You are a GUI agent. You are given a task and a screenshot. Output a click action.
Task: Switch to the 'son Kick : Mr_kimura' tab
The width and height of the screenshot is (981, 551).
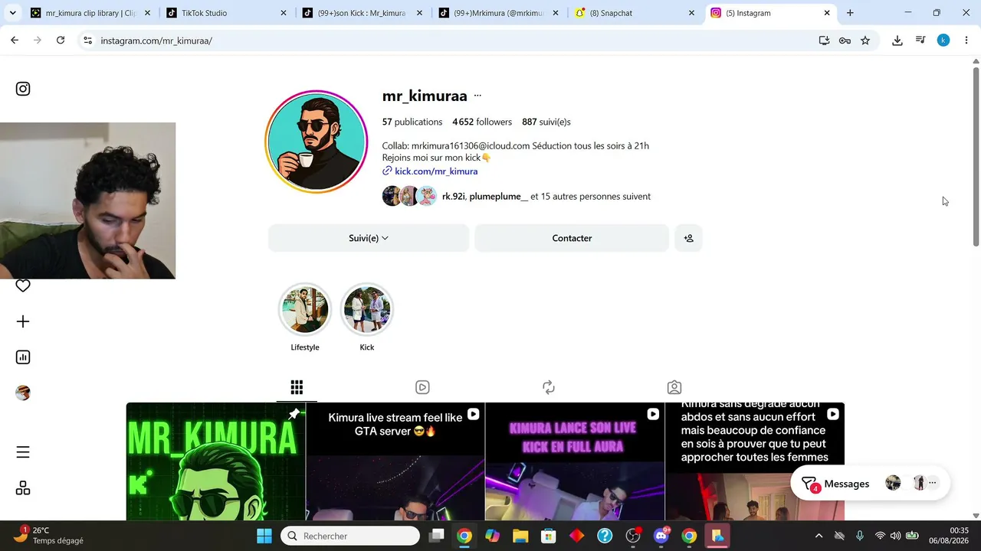tap(362, 13)
